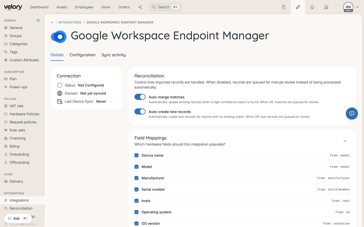Open Assets in the top navigation

(x=62, y=7)
